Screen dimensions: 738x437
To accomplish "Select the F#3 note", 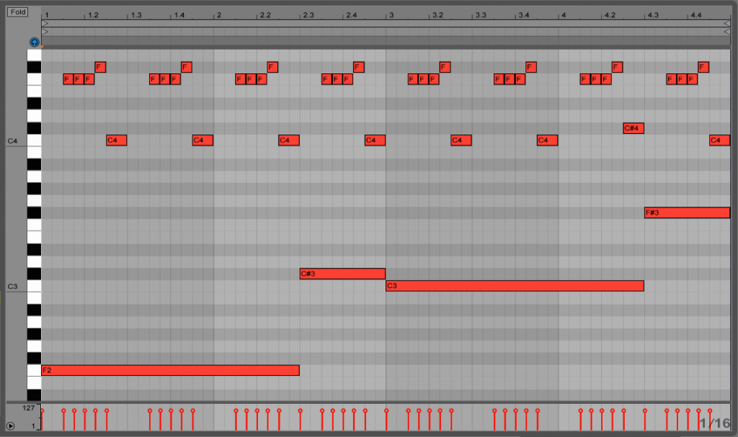I will pyautogui.click(x=687, y=212).
